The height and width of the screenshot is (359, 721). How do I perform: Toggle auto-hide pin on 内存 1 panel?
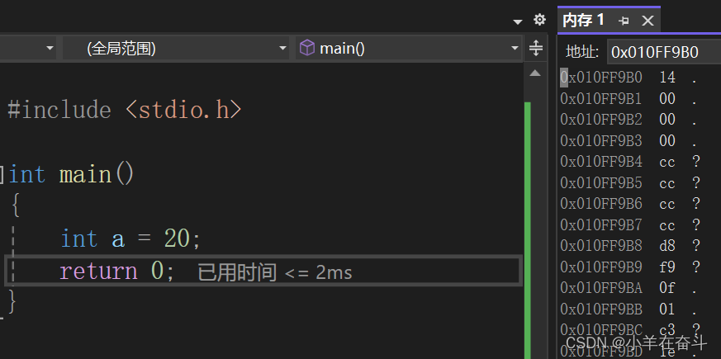click(624, 21)
